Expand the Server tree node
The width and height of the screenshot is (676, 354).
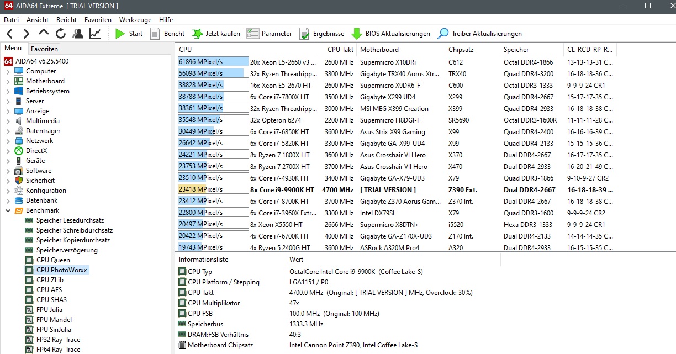tap(8, 101)
